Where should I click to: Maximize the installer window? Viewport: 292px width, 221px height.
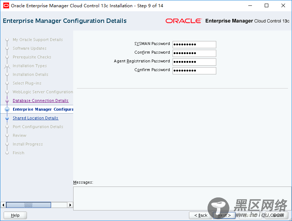coord(267,5)
